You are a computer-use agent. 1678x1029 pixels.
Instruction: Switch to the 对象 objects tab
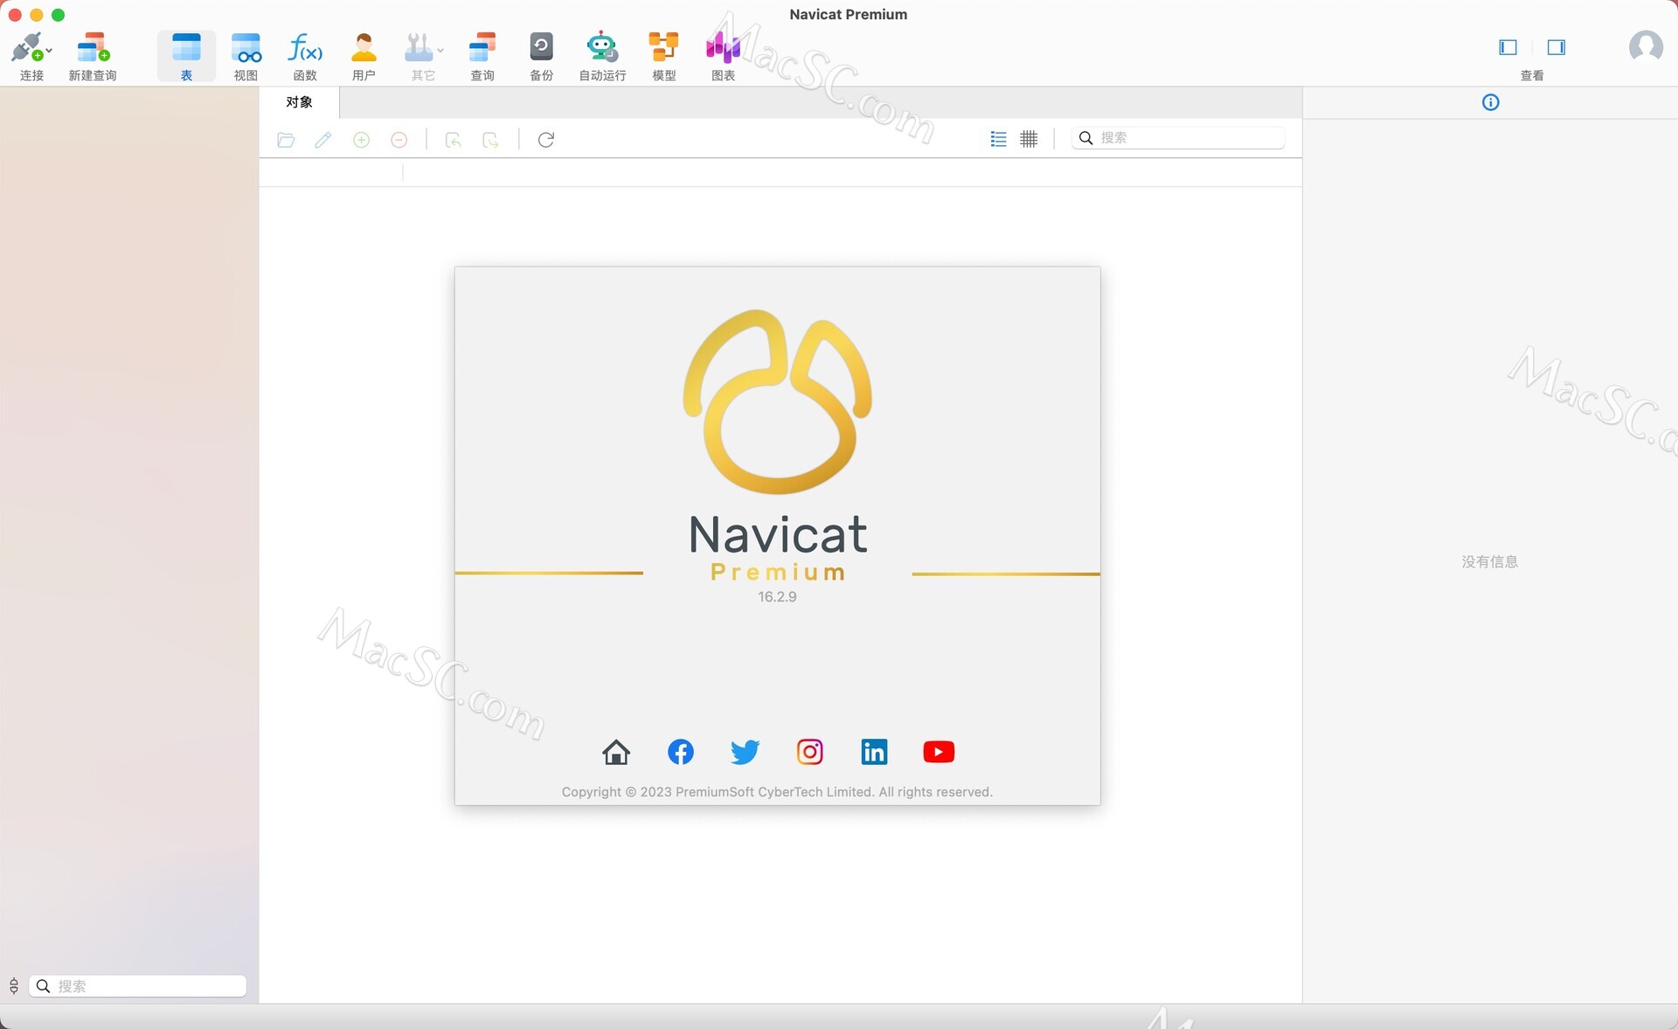[x=299, y=102]
